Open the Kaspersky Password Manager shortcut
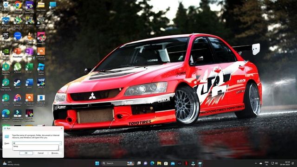The width and height of the screenshot is (297, 167). pos(6,69)
